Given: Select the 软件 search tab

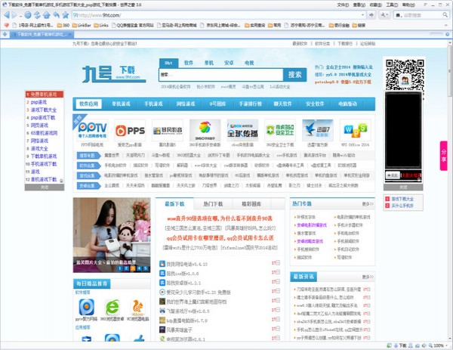Looking at the screenshot, I should [188, 63].
